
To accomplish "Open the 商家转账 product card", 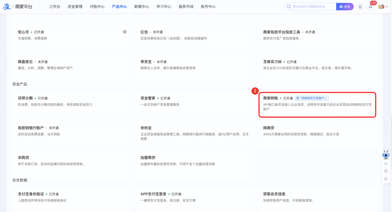I will 317,104.
